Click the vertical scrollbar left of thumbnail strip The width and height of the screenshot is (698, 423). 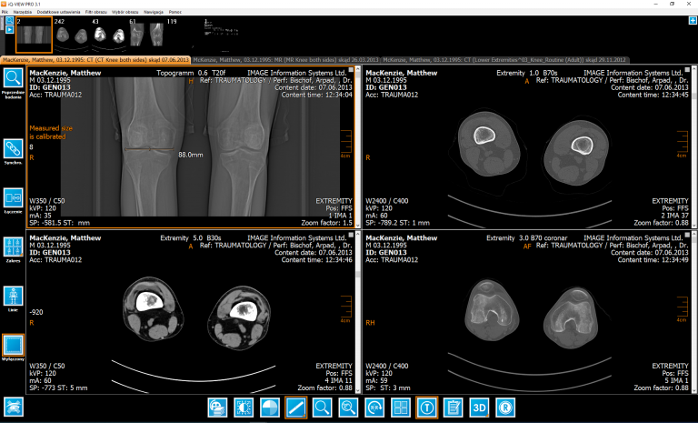(2, 25)
